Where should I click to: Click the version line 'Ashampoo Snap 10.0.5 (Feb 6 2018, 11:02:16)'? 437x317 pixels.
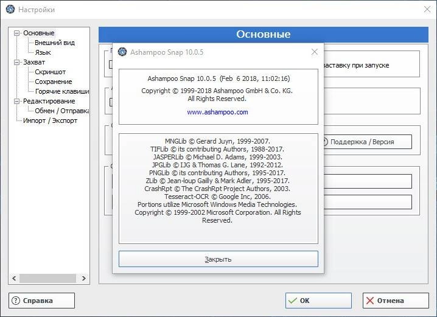tap(218, 78)
